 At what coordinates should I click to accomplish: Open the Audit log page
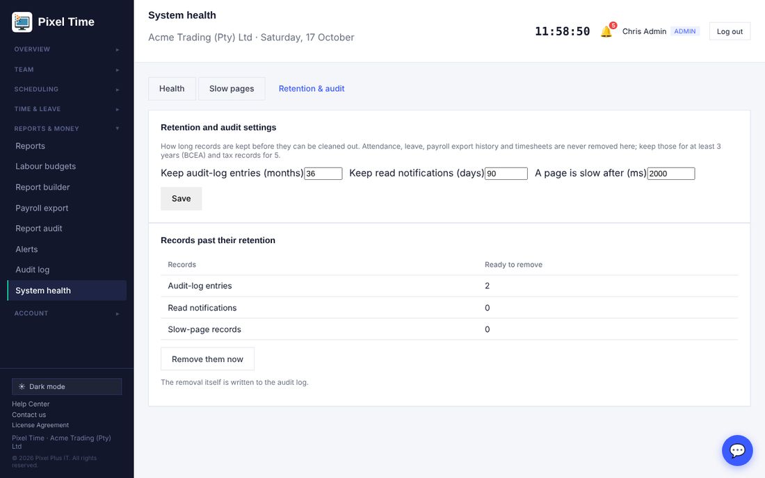(67, 270)
